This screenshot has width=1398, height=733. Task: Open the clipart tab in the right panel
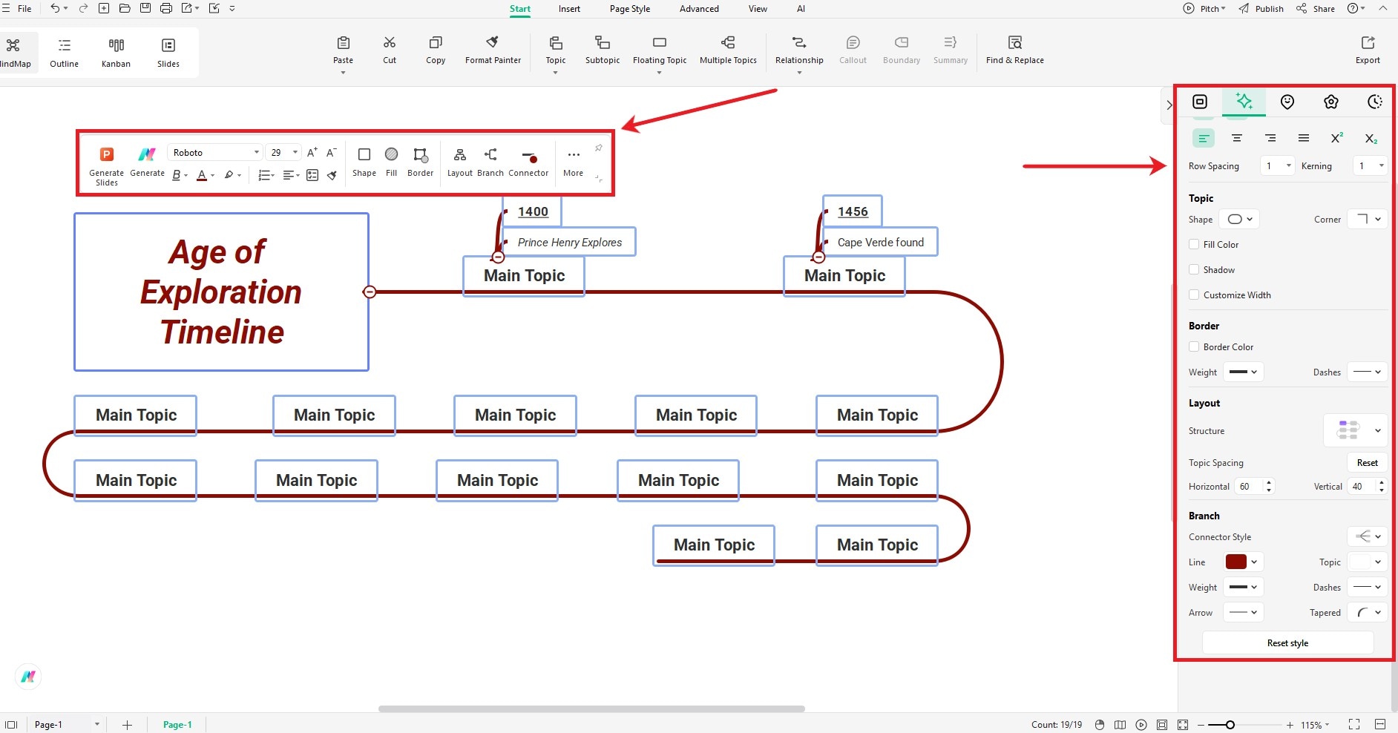pos(1331,102)
